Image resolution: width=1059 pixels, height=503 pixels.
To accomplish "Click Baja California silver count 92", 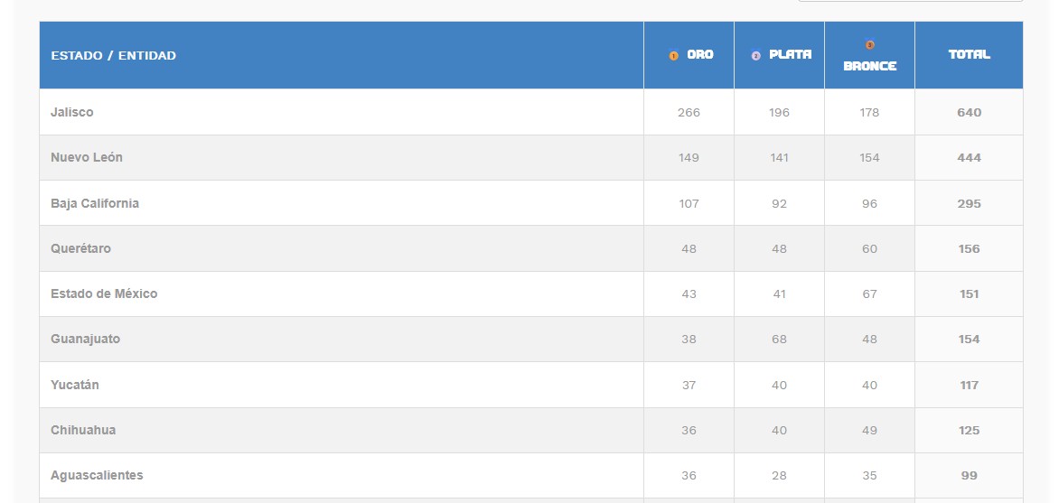I will [780, 204].
